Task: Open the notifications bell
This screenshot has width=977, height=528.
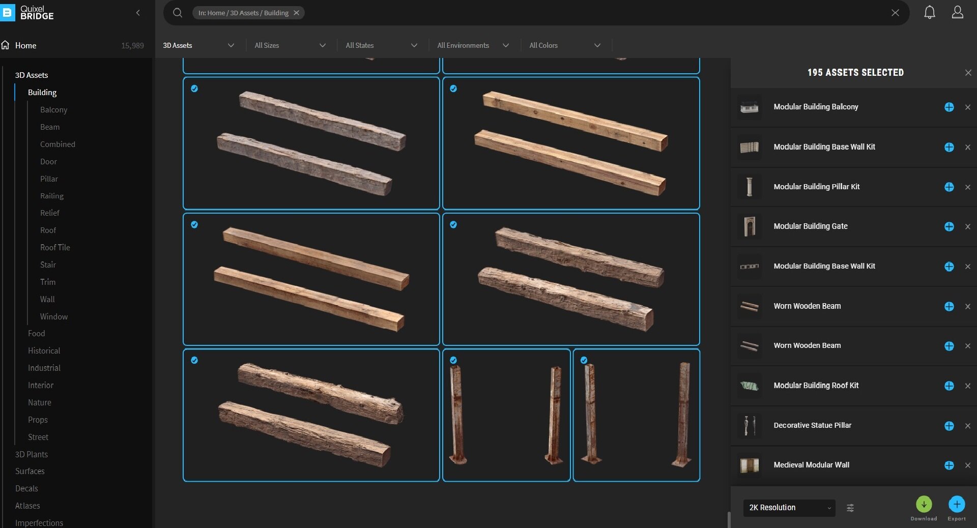Action: pyautogui.click(x=929, y=12)
